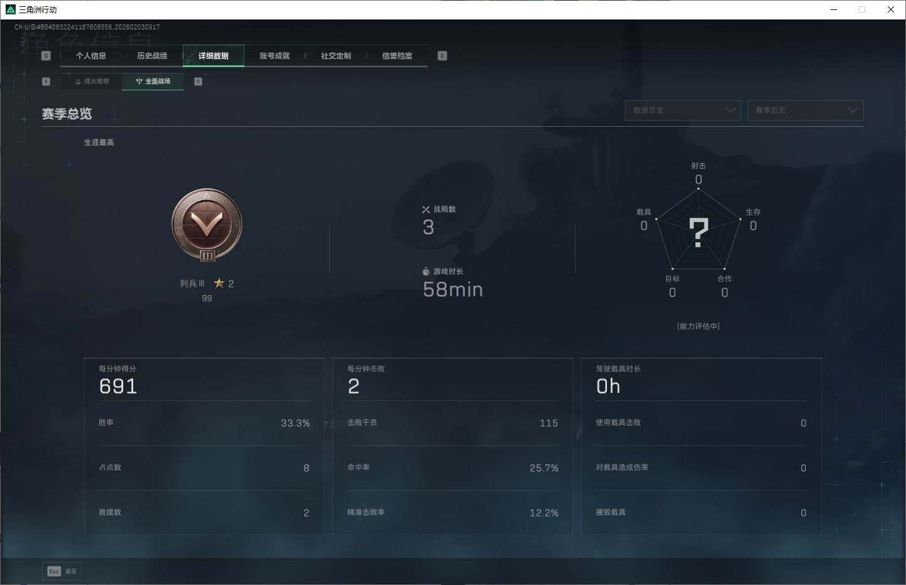Click the 合作 radar label
The height and width of the screenshot is (585, 906).
pos(724,279)
